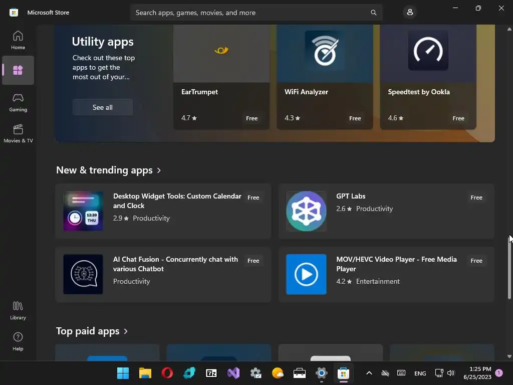Launch File Explorer from taskbar
Screen dimensions: 513x385
click(145, 373)
